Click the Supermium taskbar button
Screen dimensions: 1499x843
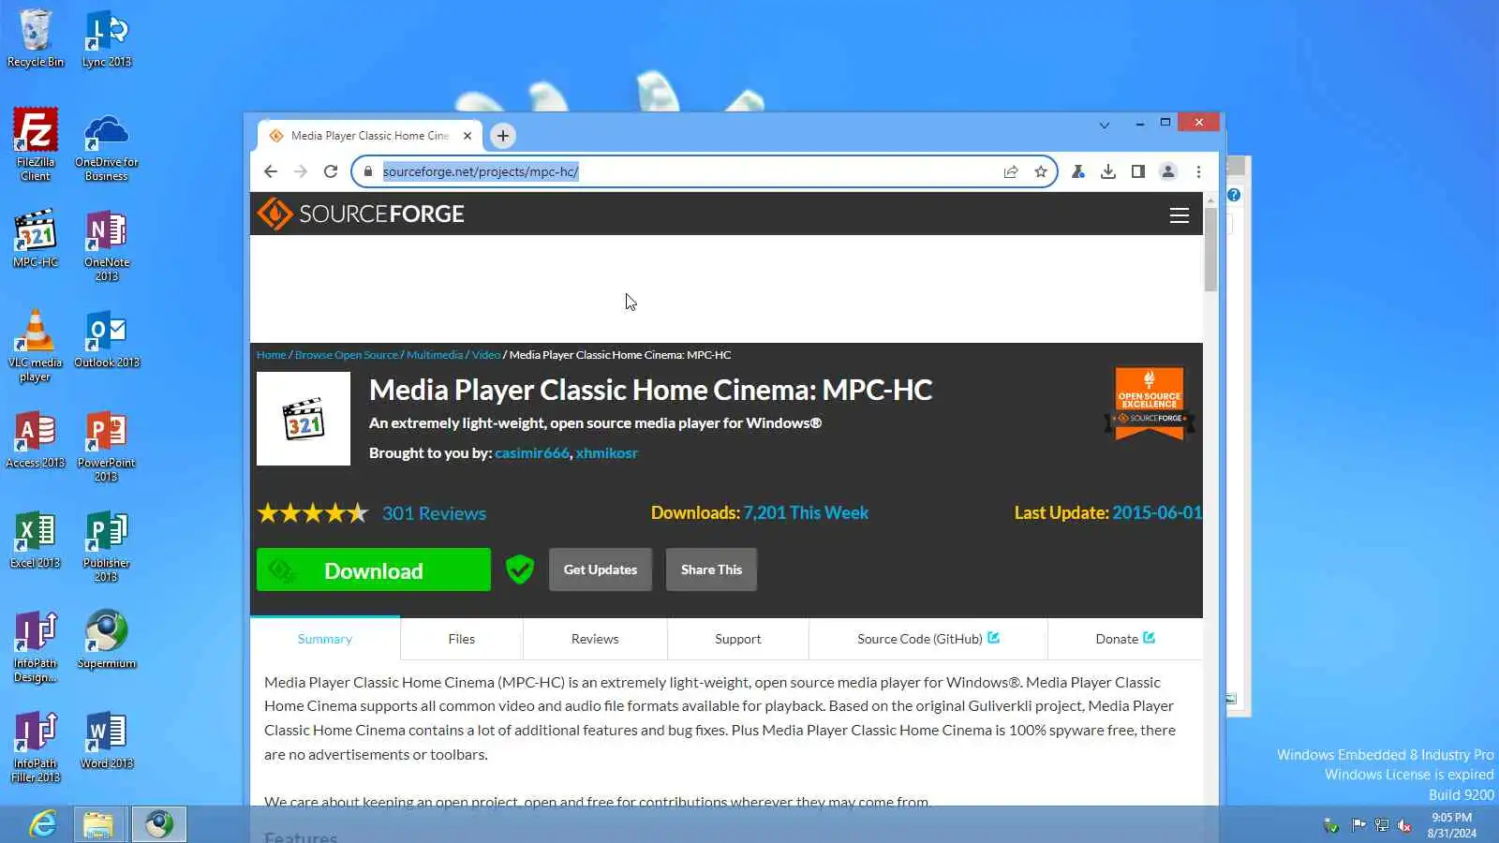[159, 824]
